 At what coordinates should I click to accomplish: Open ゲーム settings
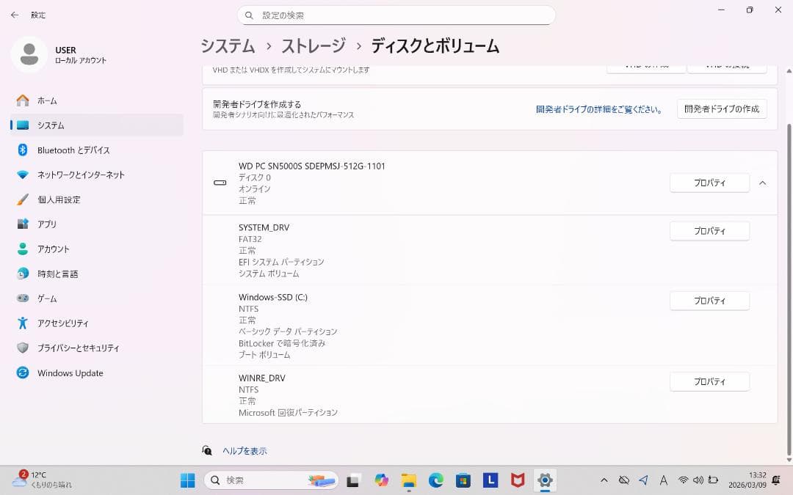97,298
